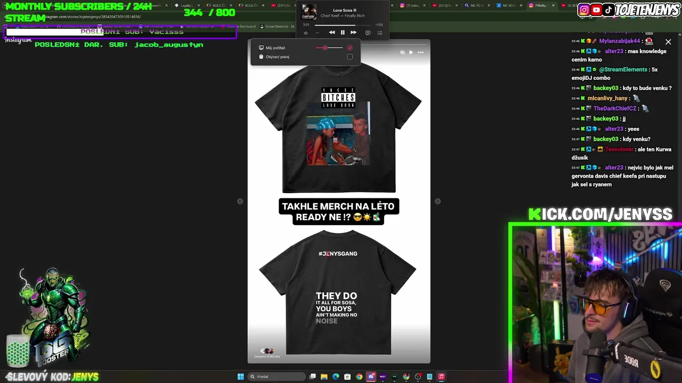The height and width of the screenshot is (383, 682).
Task: Open the lyrics speech-bubble icon in the music player
Action: tap(368, 33)
